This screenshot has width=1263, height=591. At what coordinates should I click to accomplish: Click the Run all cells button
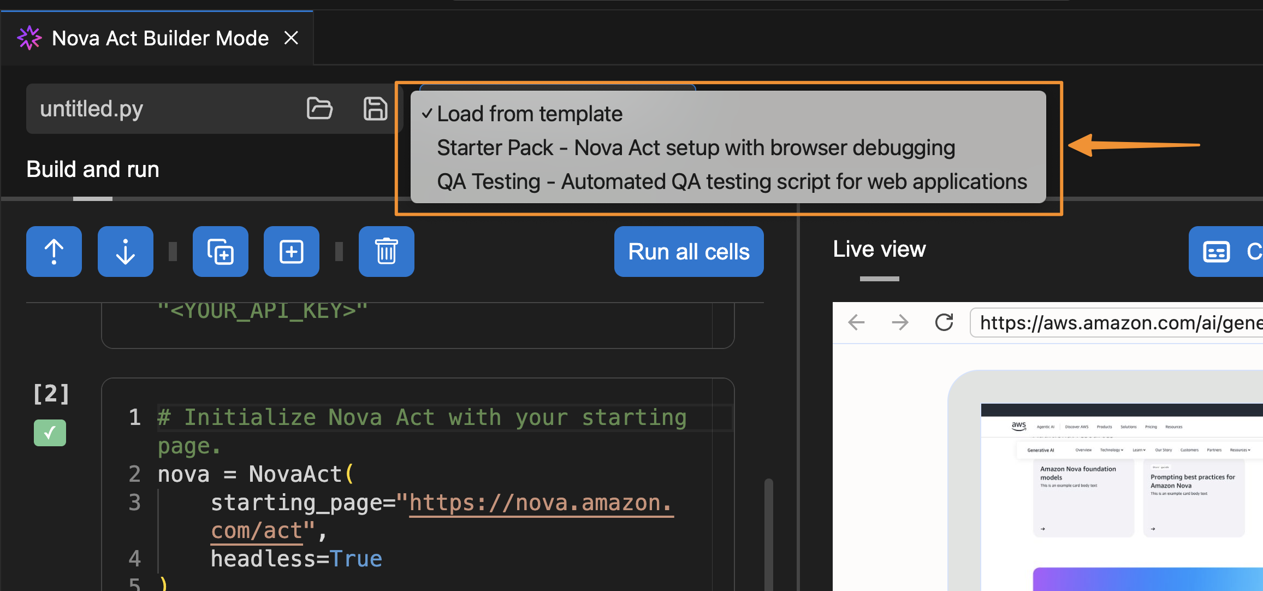(689, 252)
